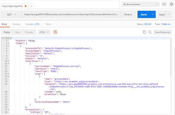Copy response body to clipboard

click(144, 32)
